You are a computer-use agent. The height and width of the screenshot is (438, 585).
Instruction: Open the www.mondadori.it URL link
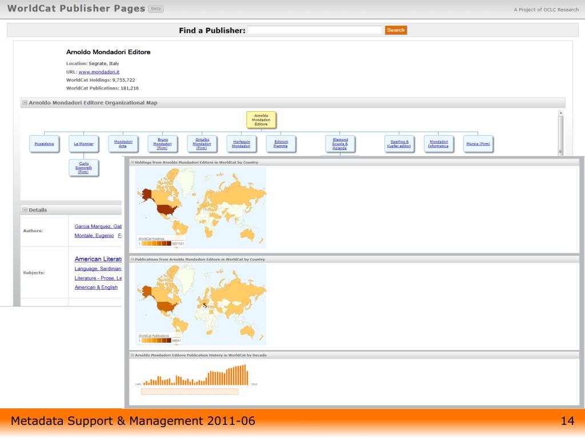[99, 72]
